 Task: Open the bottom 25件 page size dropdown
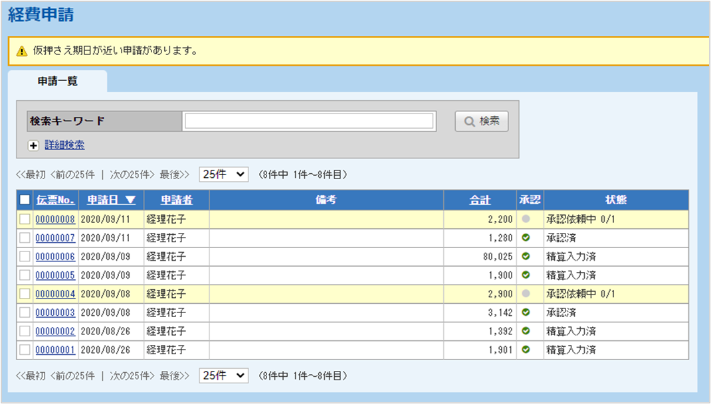tap(223, 375)
